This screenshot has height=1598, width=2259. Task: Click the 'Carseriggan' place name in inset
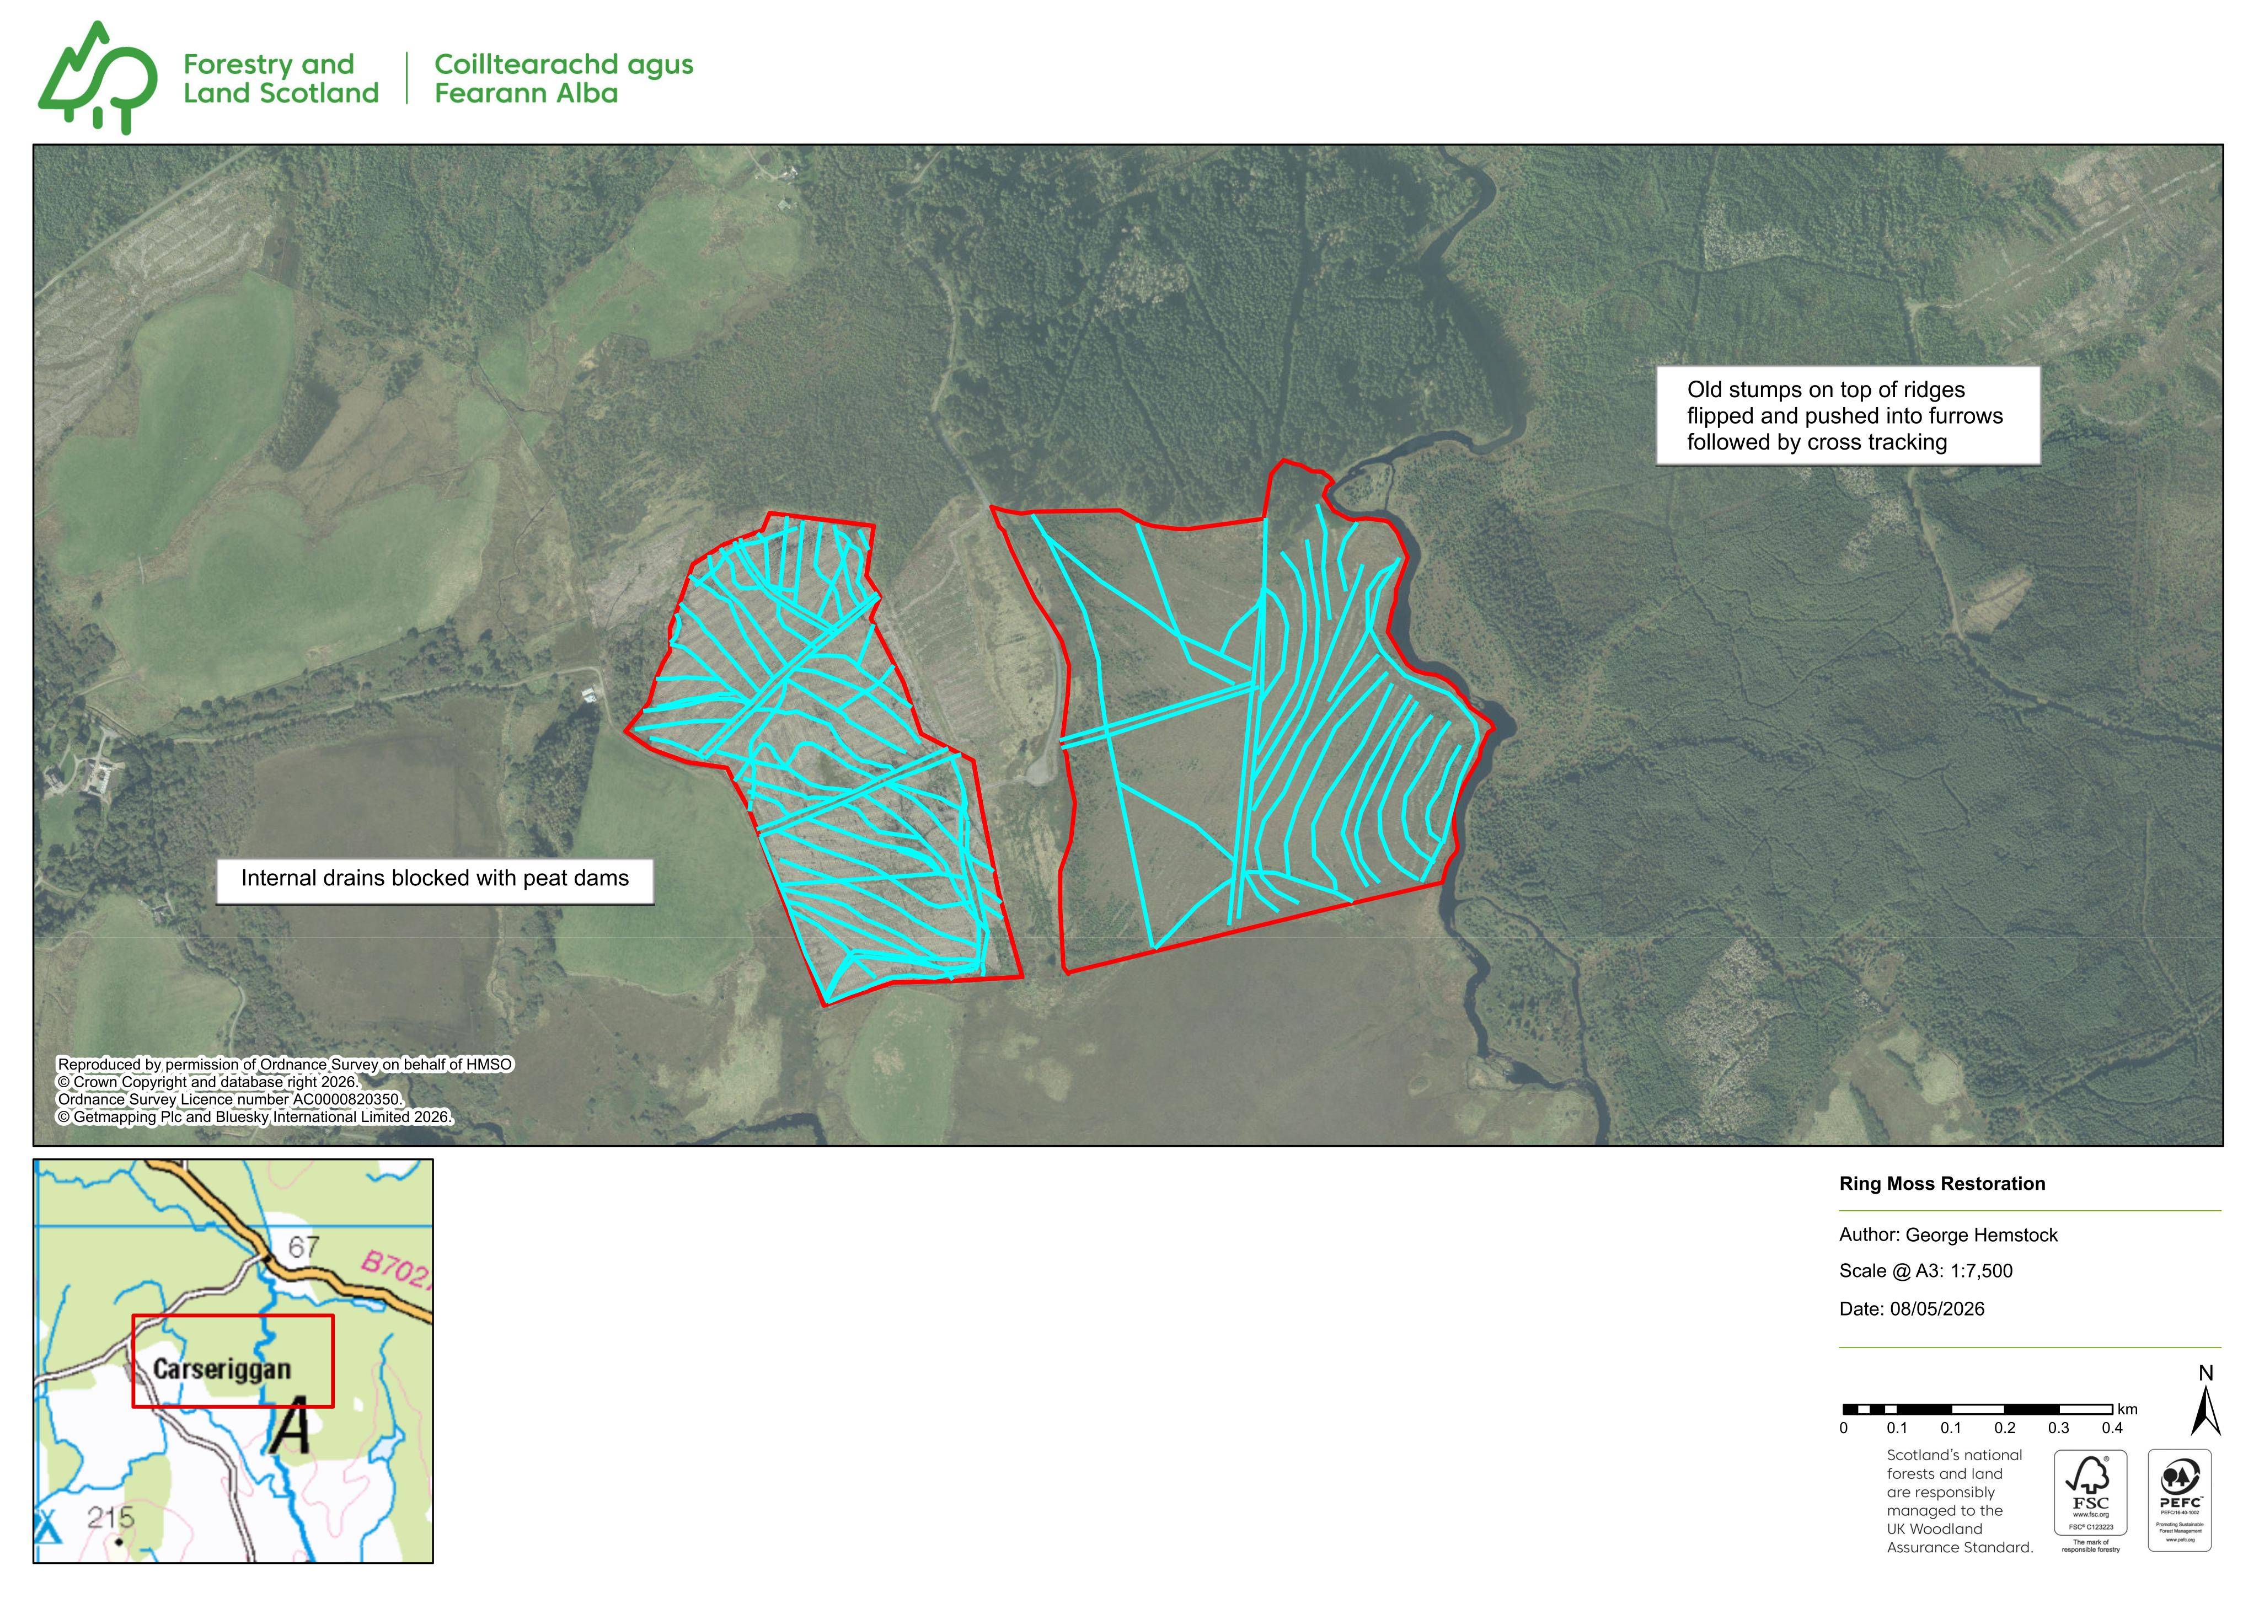[x=222, y=1369]
